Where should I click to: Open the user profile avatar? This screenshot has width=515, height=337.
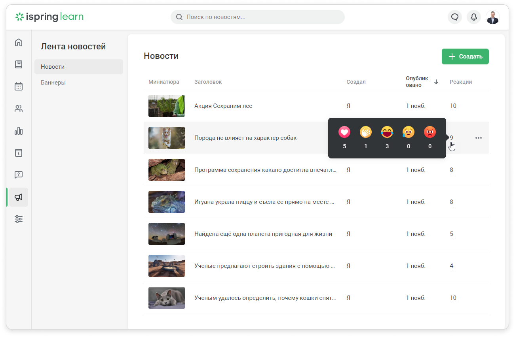[x=493, y=17]
